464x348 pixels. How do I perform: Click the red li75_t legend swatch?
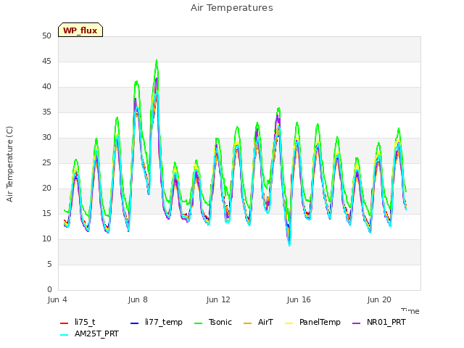pyautogui.click(x=65, y=323)
